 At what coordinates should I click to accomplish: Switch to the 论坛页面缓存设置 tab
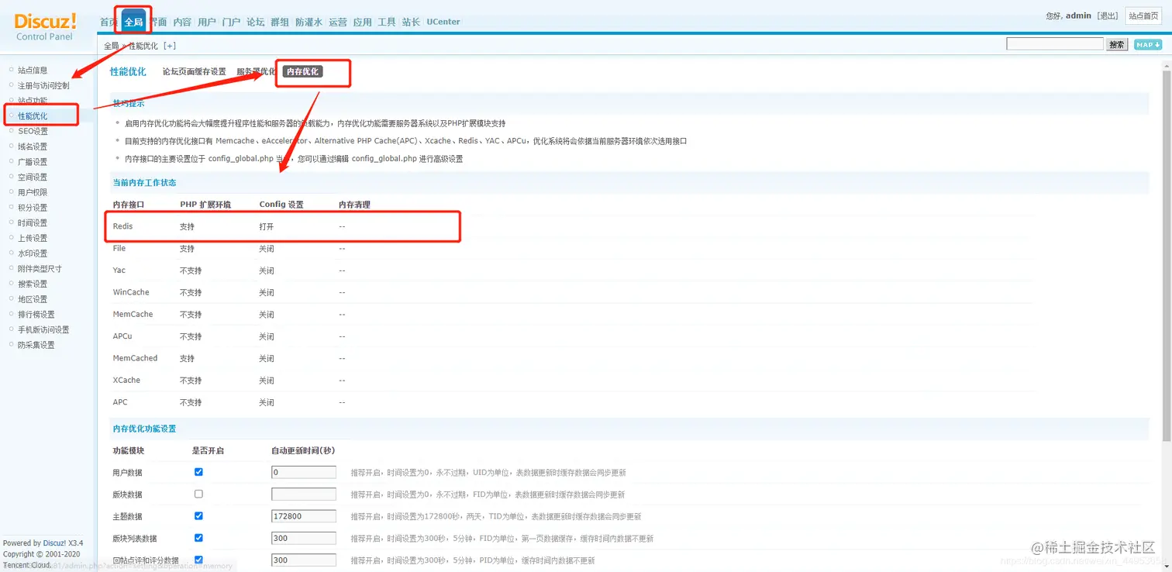coord(194,72)
